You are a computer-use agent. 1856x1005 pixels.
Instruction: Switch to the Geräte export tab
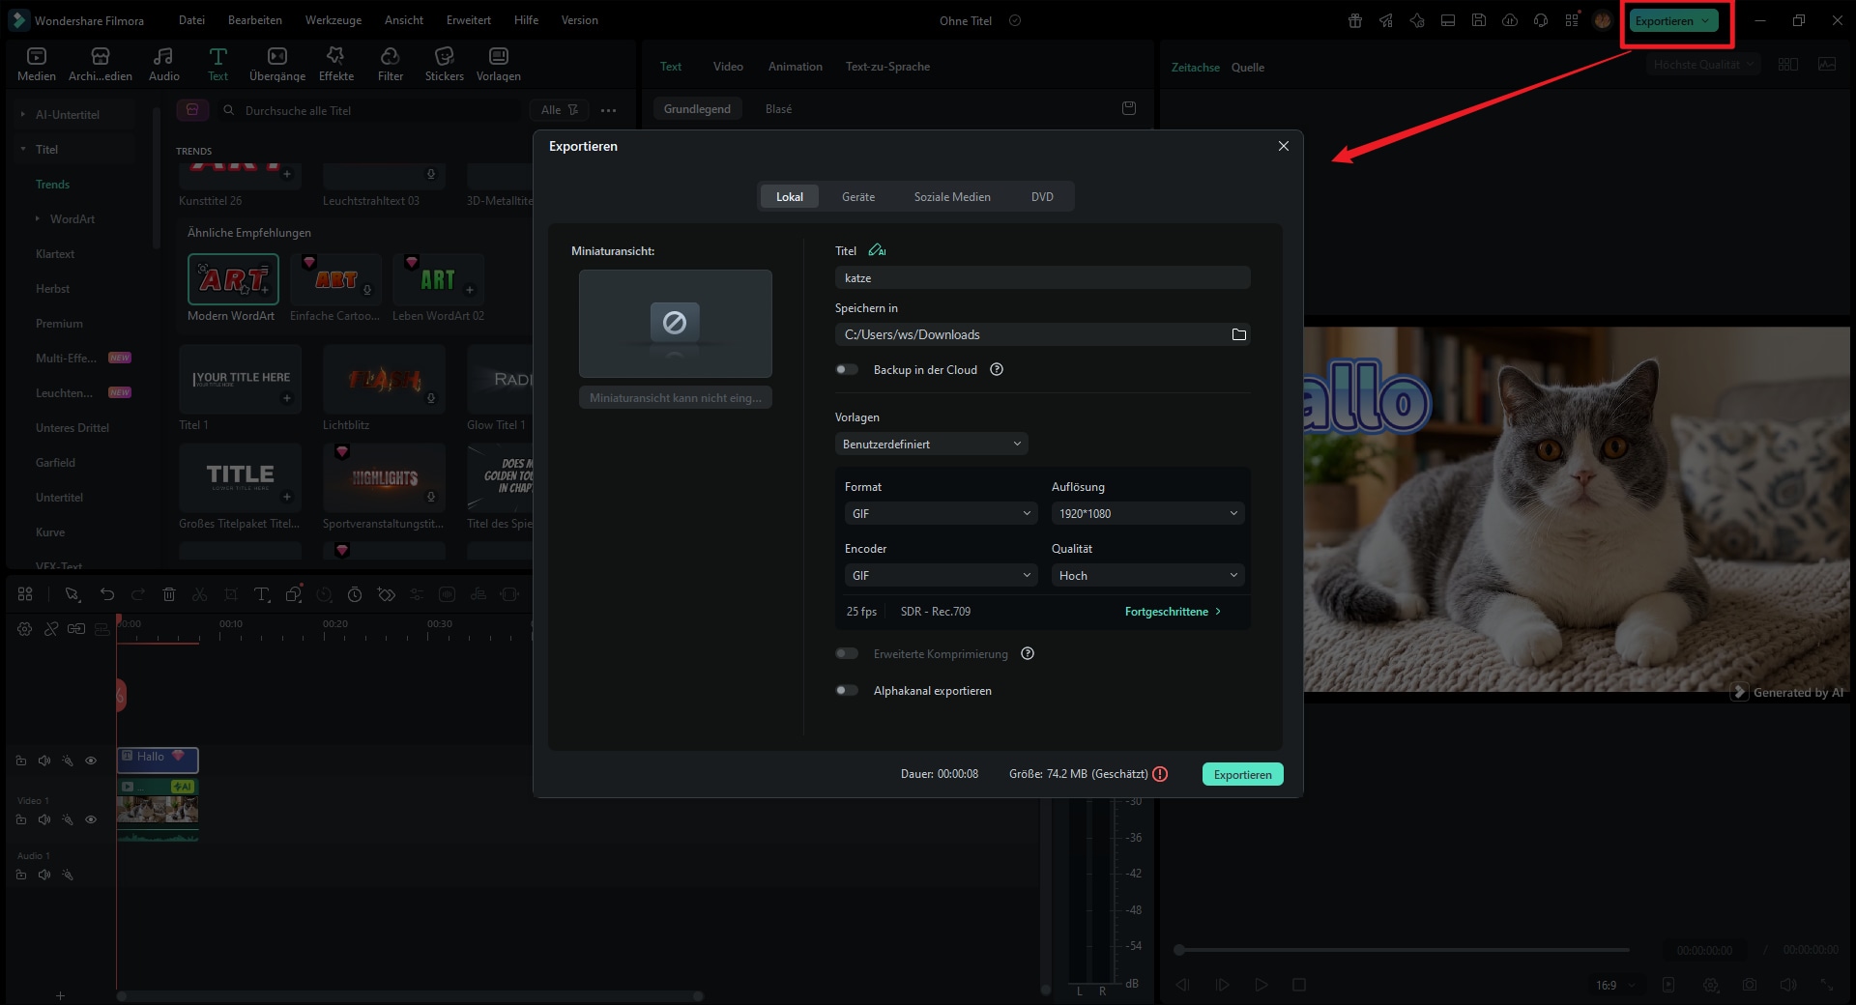pyautogui.click(x=858, y=196)
